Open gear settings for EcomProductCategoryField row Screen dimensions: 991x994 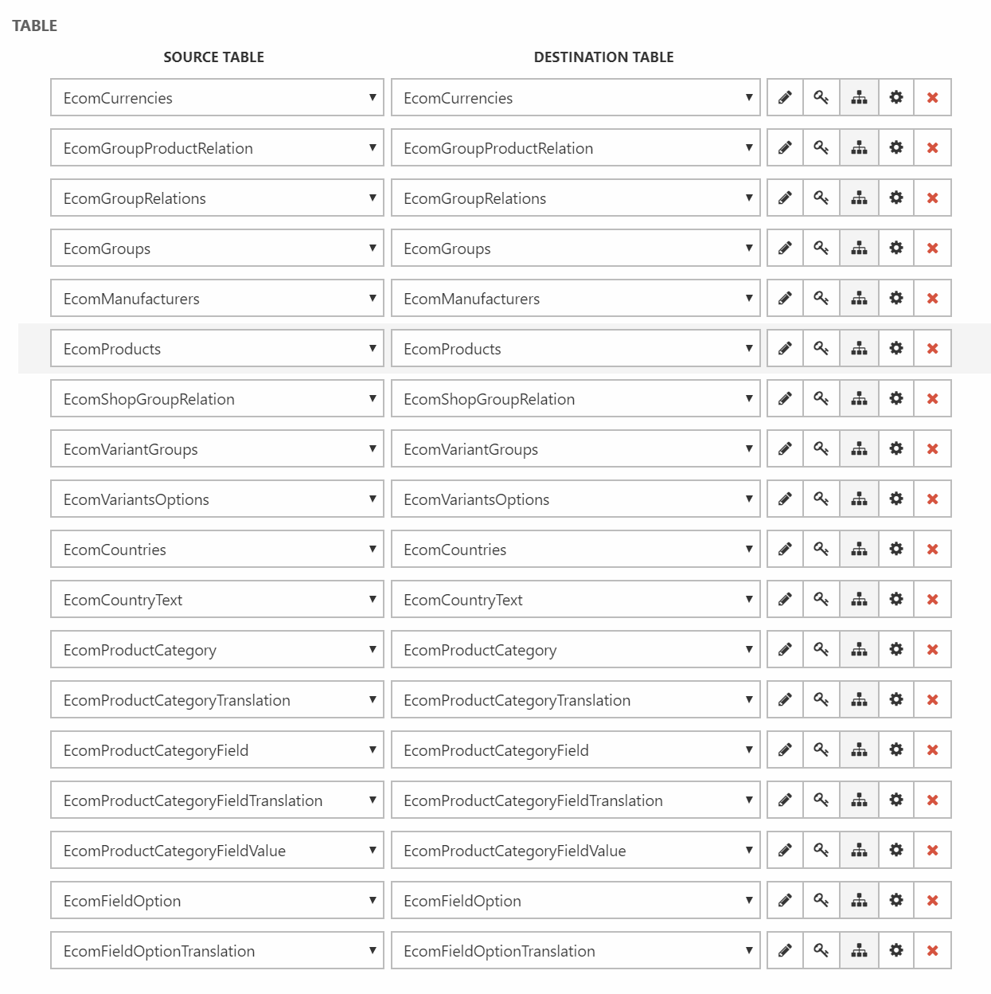tap(896, 749)
